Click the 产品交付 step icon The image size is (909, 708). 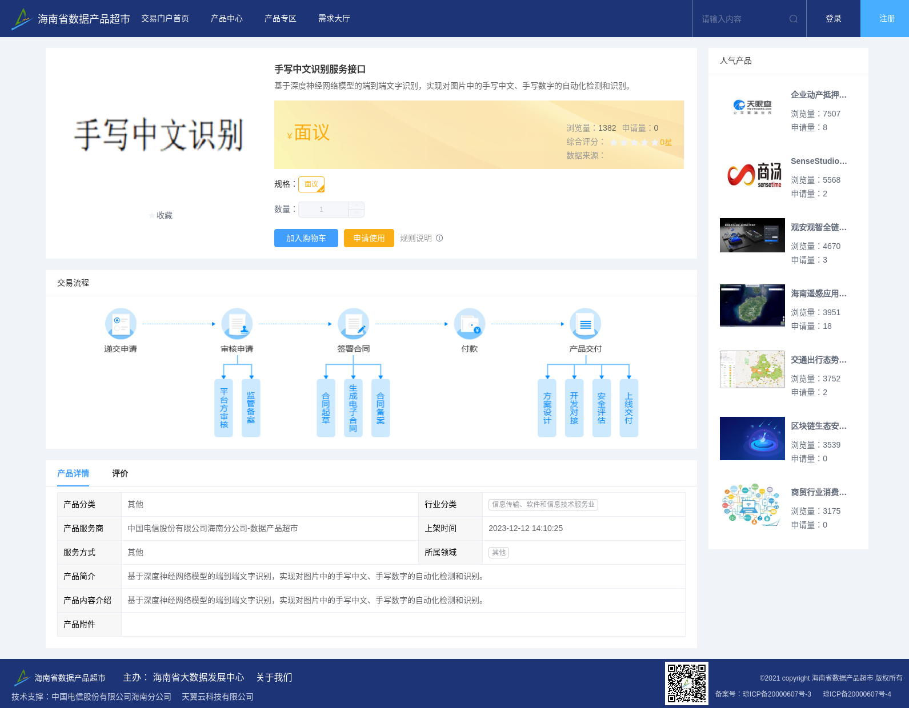pyautogui.click(x=586, y=324)
